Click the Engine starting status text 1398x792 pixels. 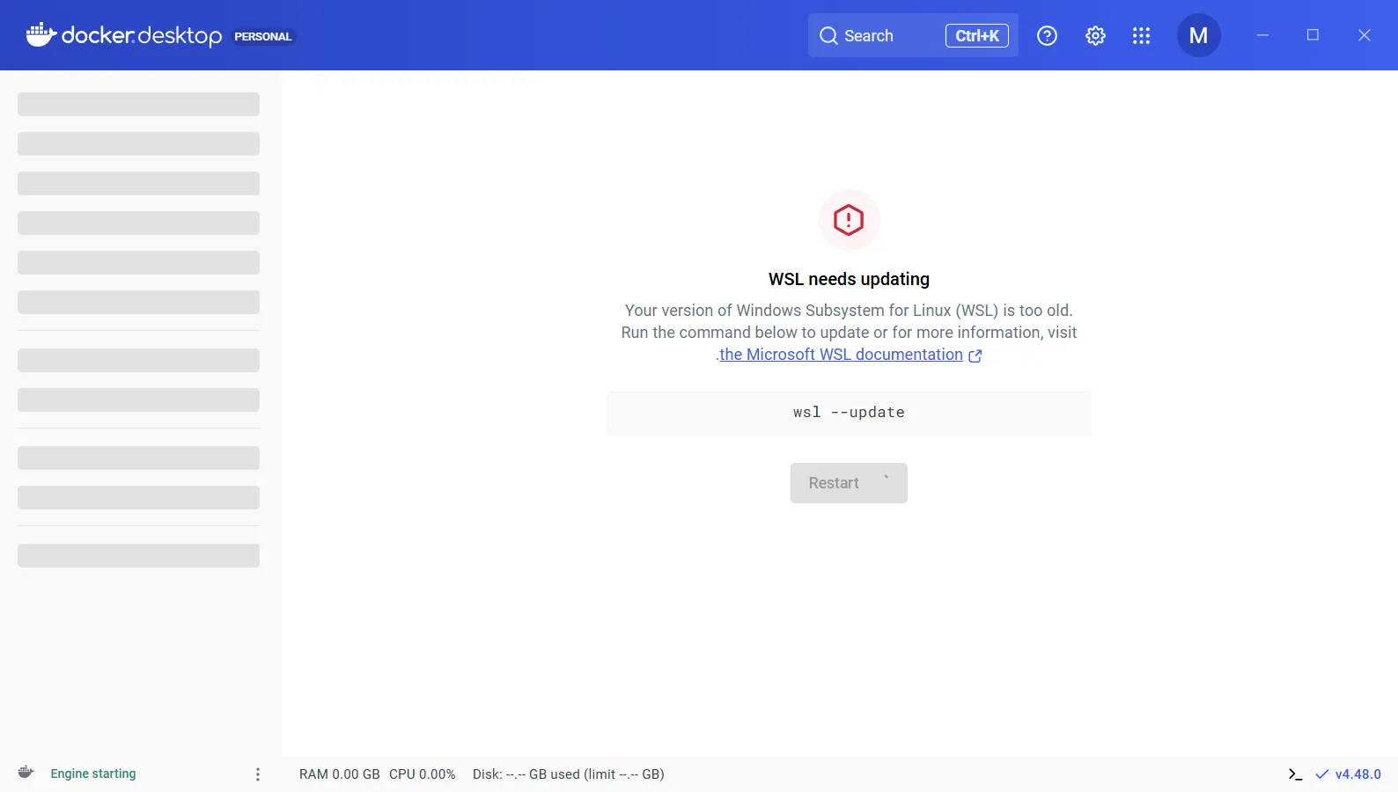tap(93, 774)
